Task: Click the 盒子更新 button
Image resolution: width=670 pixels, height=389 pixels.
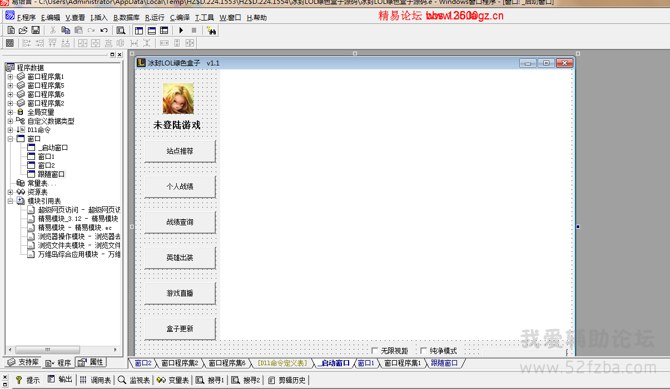Action: tap(180, 329)
